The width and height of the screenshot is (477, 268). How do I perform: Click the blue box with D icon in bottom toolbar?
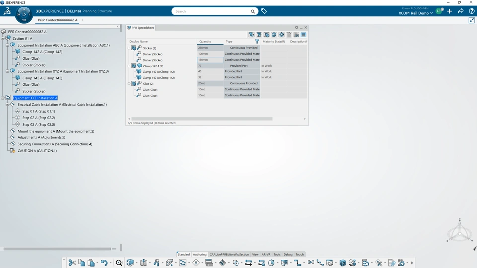(x=342, y=263)
